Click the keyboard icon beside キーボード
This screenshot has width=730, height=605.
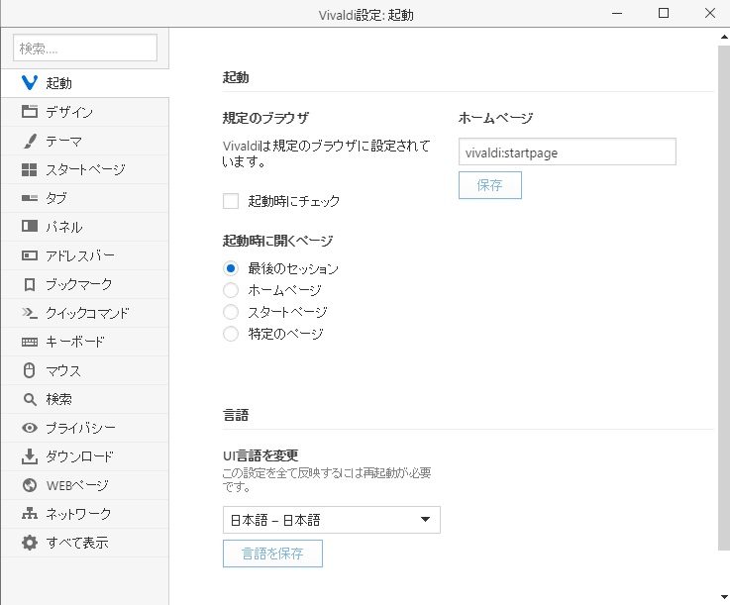[30, 342]
